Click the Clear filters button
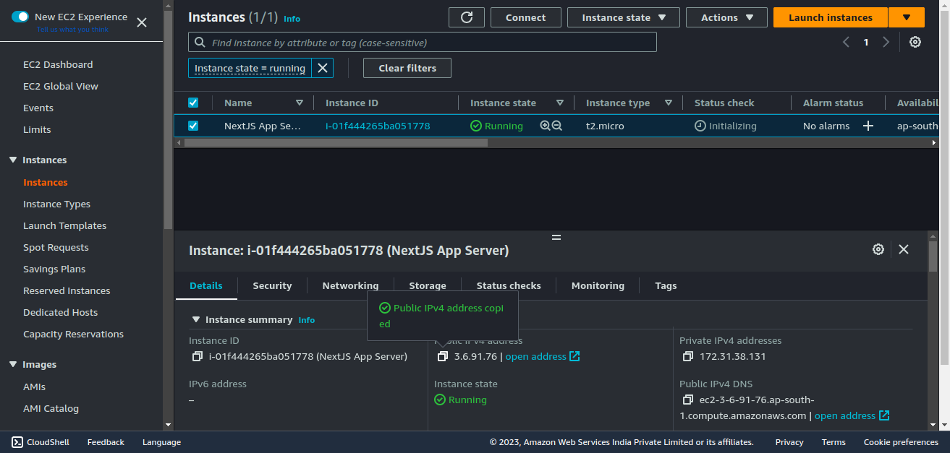Viewport: 950px width, 453px height. pyautogui.click(x=407, y=68)
